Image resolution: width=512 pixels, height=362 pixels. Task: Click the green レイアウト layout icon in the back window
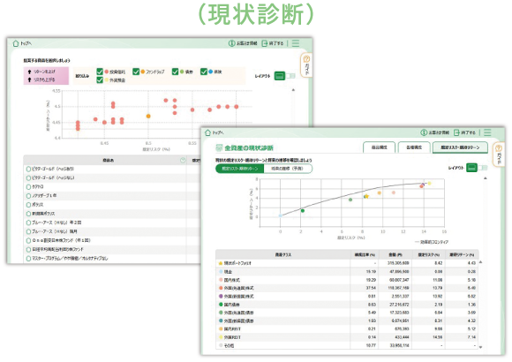tap(279, 76)
